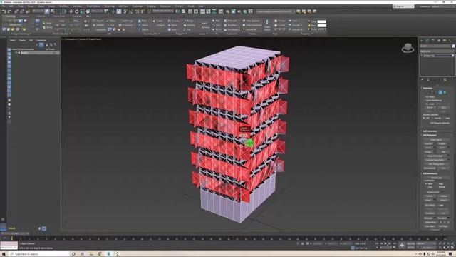
Task: Click the Redo arrow icon
Action: [x=9, y=11]
